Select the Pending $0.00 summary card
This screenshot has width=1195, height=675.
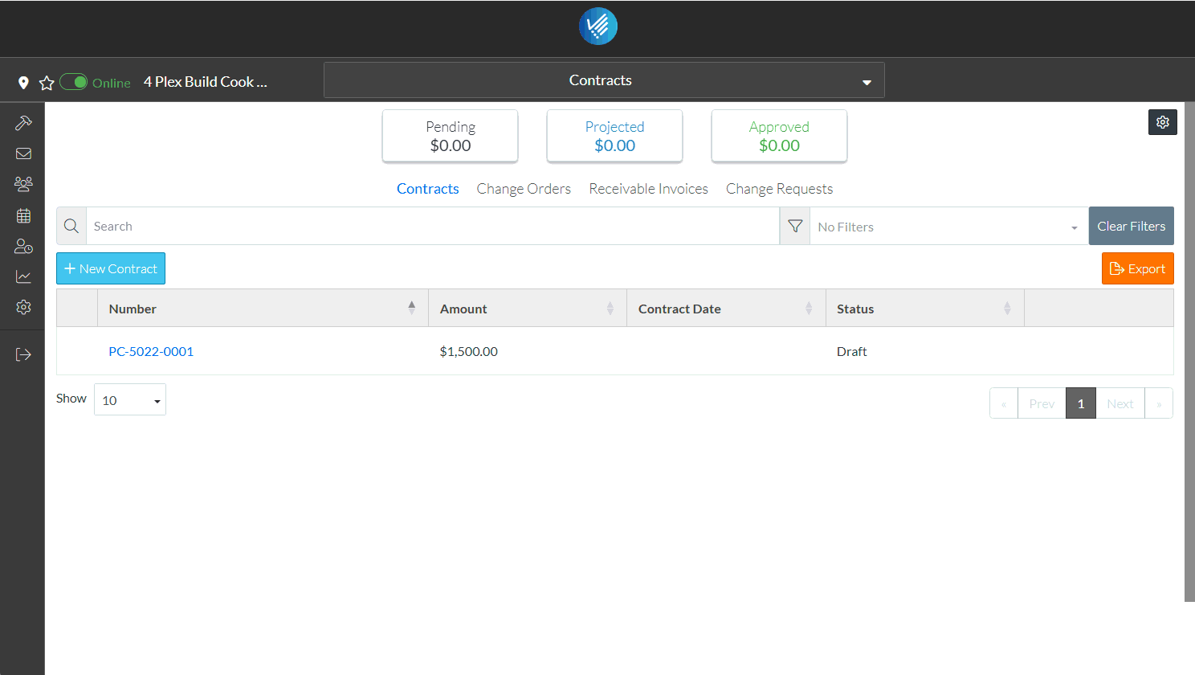(451, 137)
